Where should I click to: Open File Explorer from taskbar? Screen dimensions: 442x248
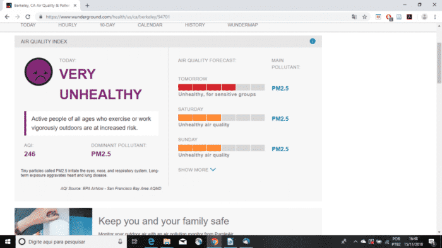167,242
